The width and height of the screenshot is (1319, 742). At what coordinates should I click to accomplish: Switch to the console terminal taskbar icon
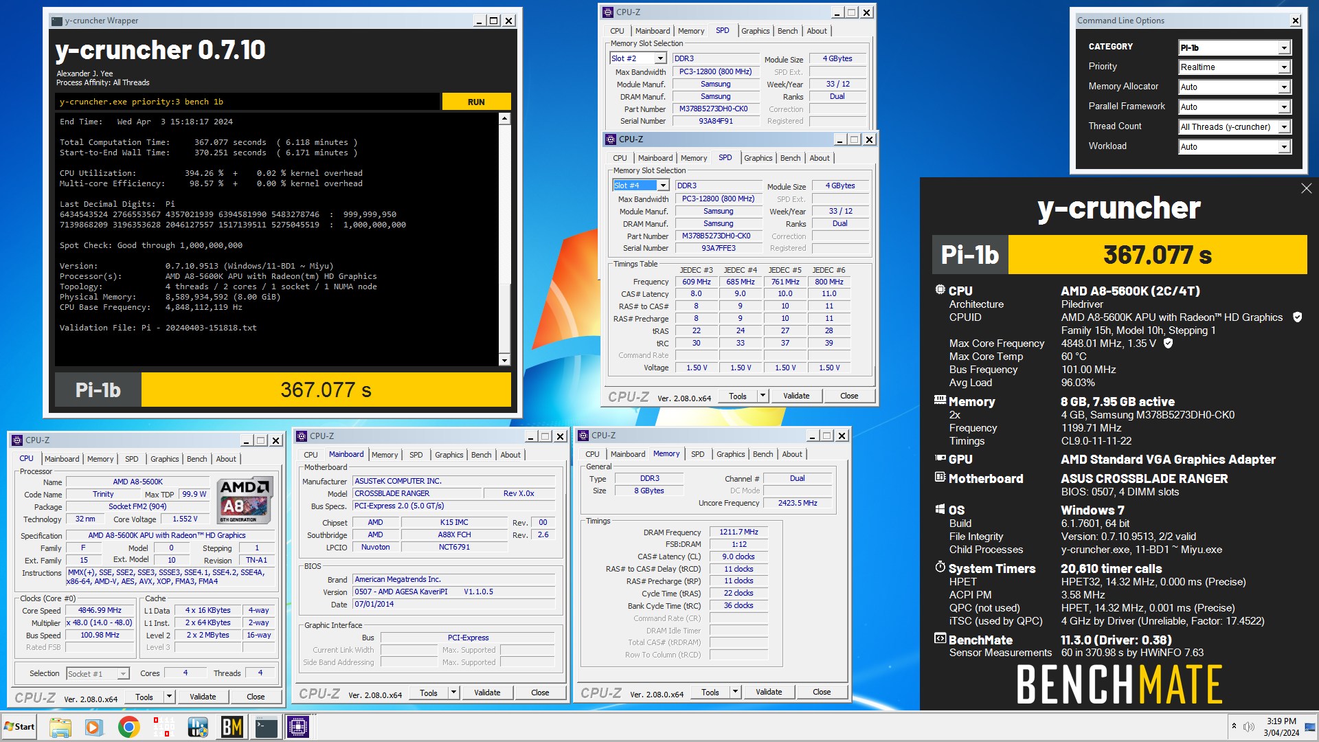(x=266, y=727)
